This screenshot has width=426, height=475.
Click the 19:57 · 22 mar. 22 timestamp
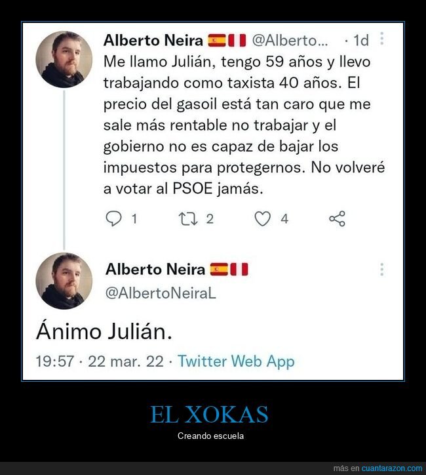click(x=100, y=361)
